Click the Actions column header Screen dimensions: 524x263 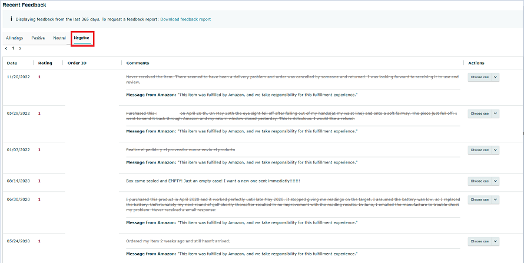pyautogui.click(x=476, y=63)
